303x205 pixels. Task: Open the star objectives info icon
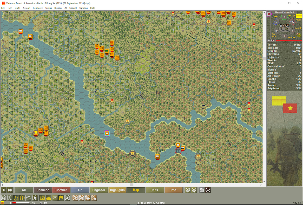tap(94, 198)
